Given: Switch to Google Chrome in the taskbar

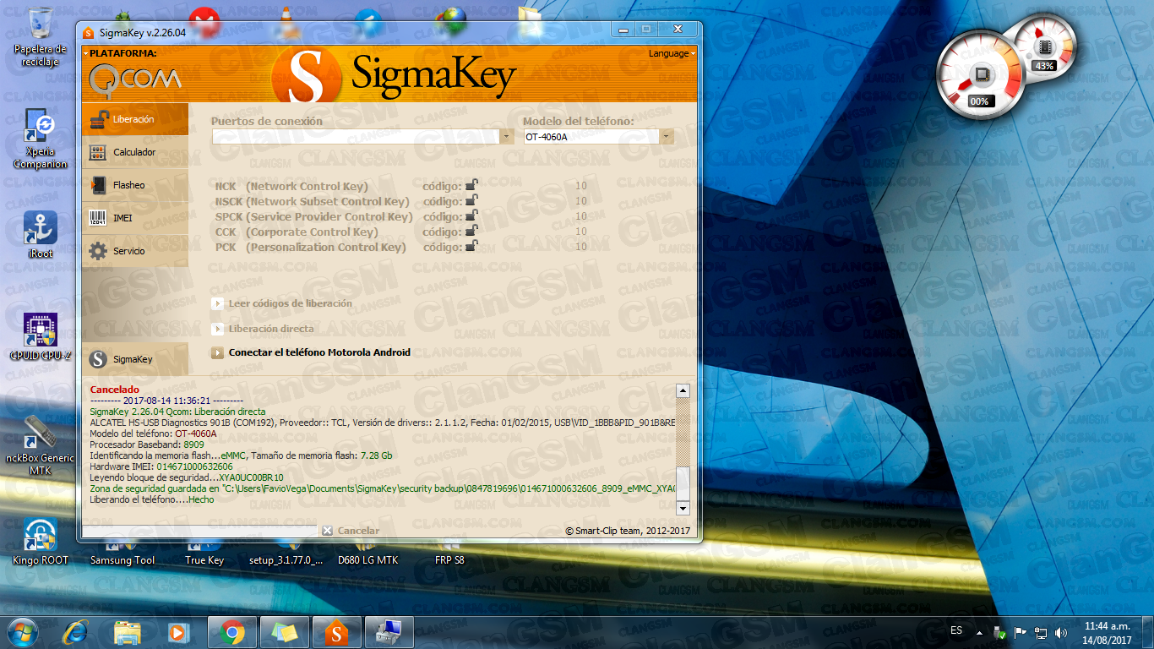Looking at the screenshot, I should (x=233, y=632).
